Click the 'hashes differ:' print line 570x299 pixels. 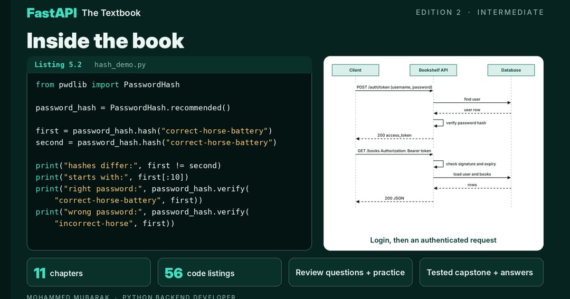tap(128, 166)
